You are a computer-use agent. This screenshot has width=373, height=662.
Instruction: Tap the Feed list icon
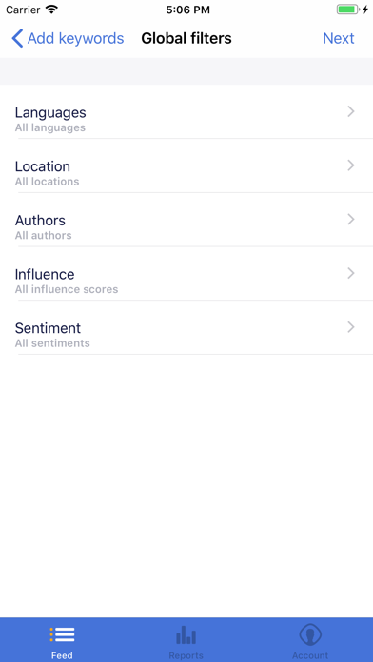62,634
